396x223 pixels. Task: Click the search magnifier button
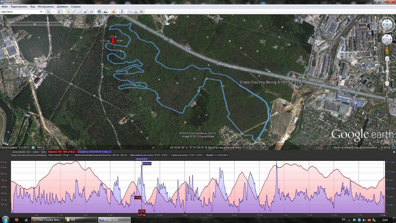(x=48, y=12)
